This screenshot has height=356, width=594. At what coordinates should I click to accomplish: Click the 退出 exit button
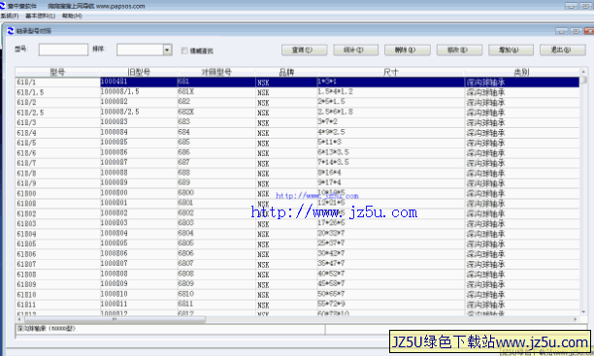[563, 50]
